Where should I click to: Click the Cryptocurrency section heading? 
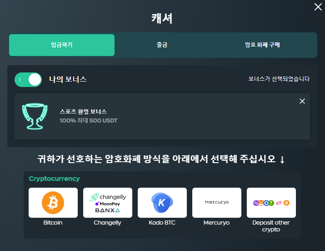tap(54, 179)
